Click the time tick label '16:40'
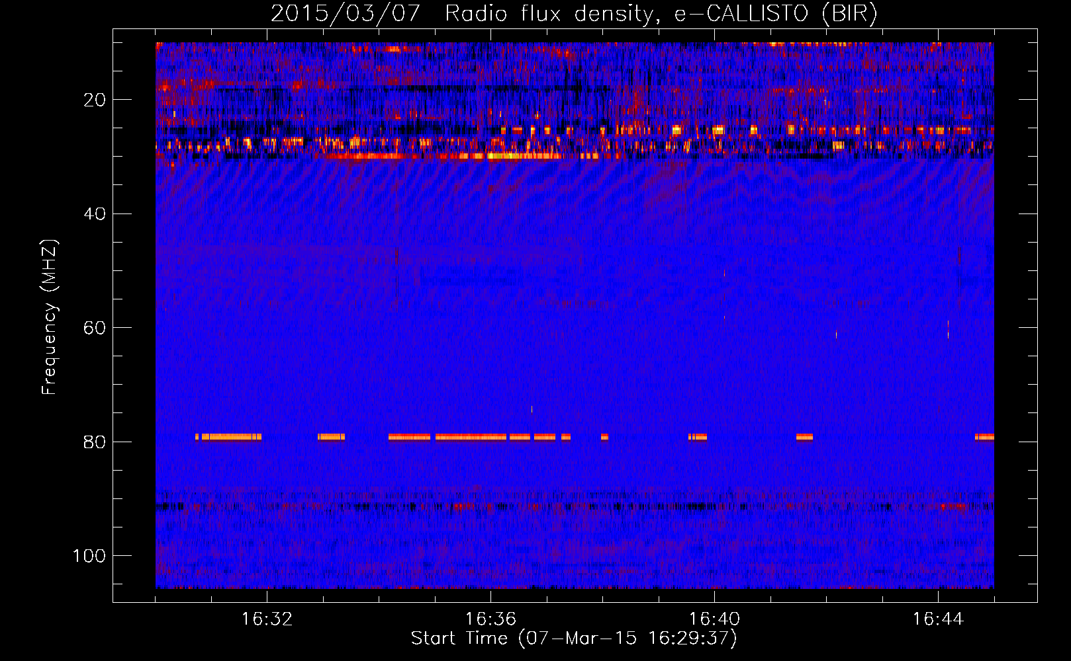 [714, 619]
